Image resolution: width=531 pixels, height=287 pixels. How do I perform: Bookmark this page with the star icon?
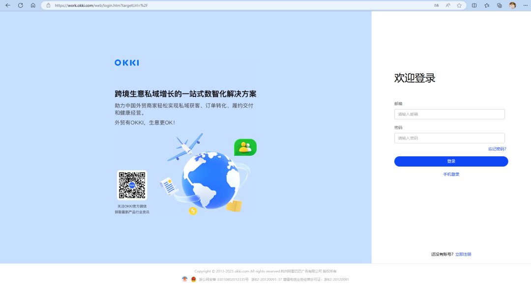pos(459,5)
